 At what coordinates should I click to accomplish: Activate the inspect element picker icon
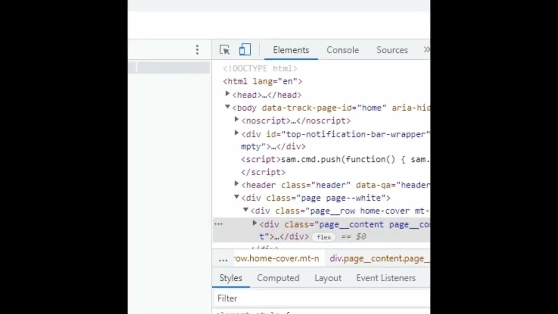pyautogui.click(x=225, y=50)
